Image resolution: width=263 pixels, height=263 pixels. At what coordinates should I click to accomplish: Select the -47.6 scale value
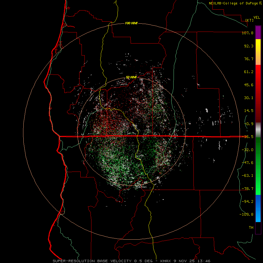click(x=248, y=163)
